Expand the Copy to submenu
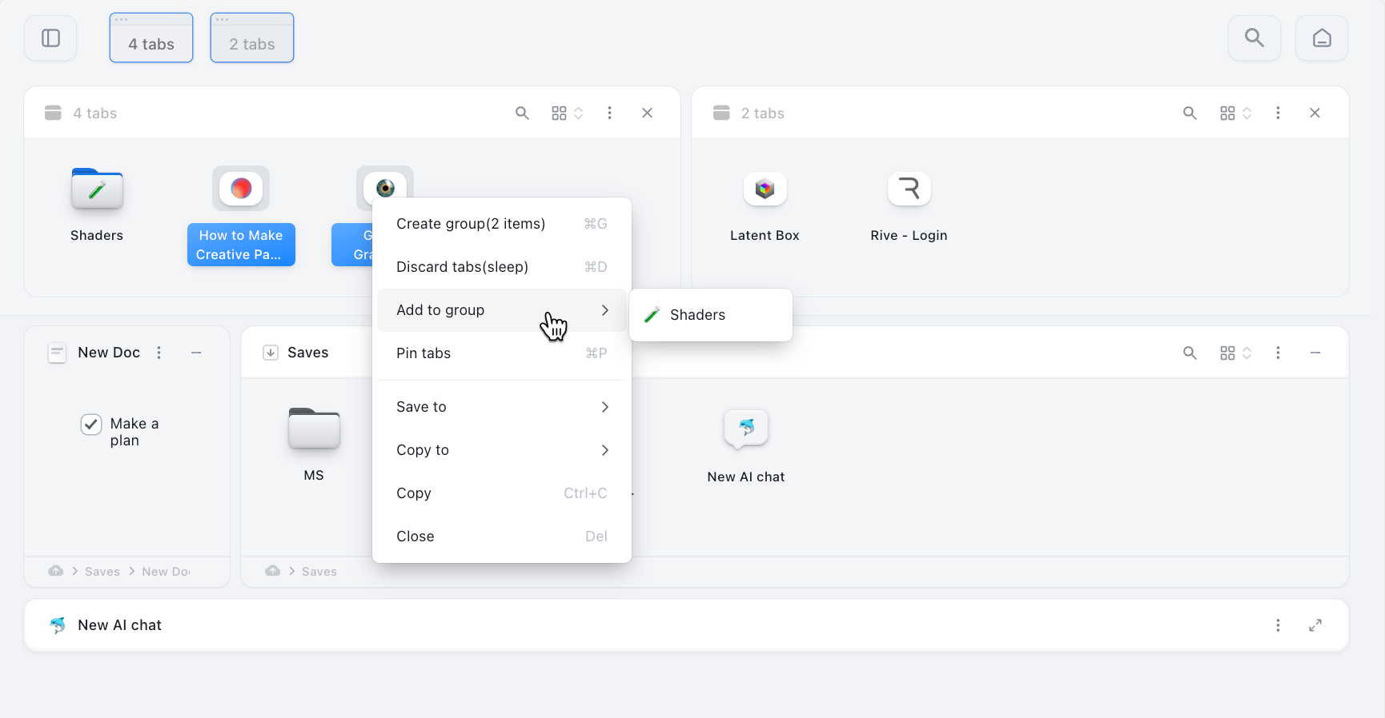The width and height of the screenshot is (1385, 718). 501,450
